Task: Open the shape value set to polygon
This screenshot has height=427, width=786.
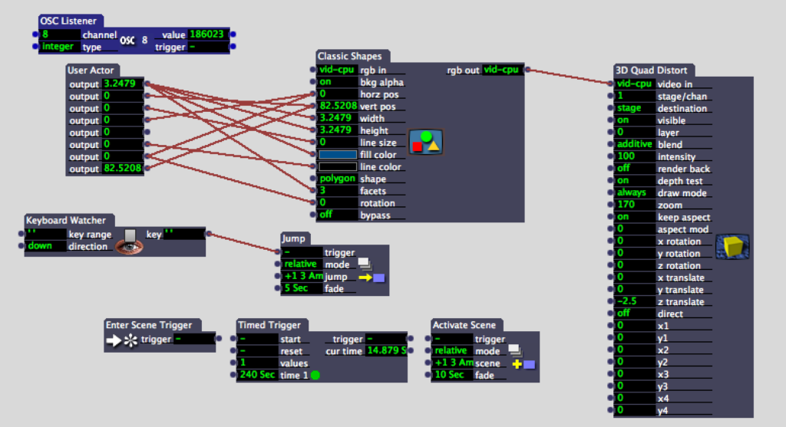Action: click(x=336, y=179)
